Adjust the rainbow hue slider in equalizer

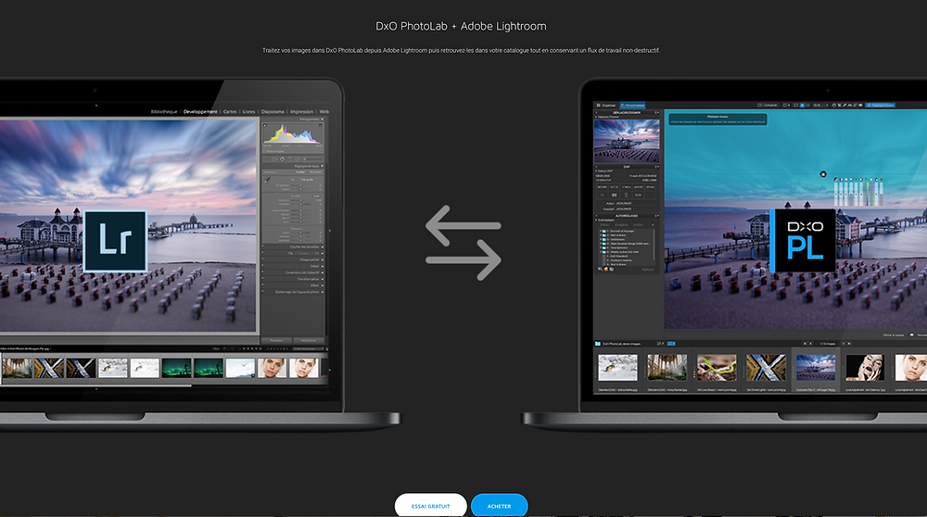[868, 192]
